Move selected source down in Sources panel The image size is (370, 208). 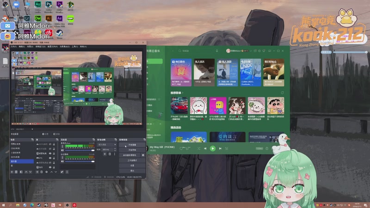(55, 172)
